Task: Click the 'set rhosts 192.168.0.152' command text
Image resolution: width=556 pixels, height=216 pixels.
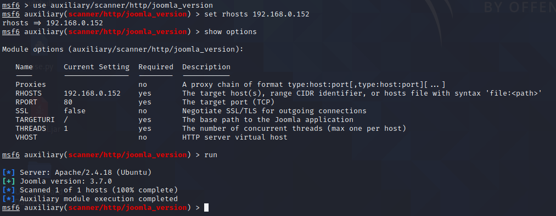Action: tap(257, 15)
